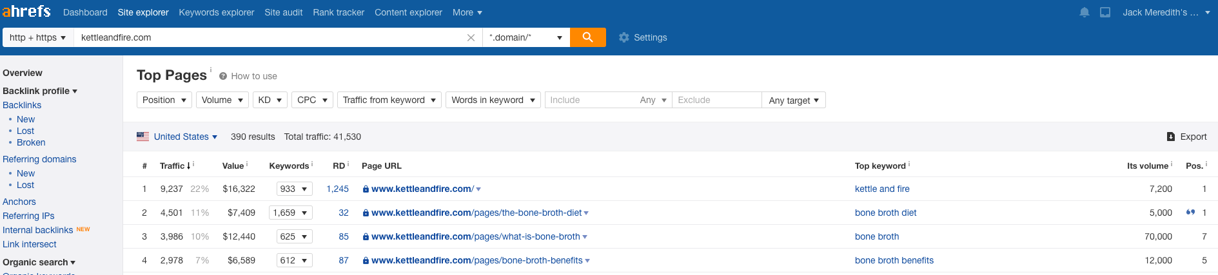Viewport: 1218px width, 275px height.
Task: Open Anchors in the sidebar
Action: [19, 202]
